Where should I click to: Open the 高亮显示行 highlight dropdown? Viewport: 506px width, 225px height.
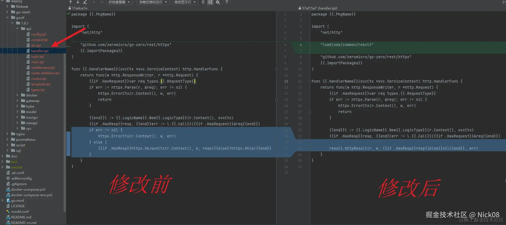(x=185, y=2)
